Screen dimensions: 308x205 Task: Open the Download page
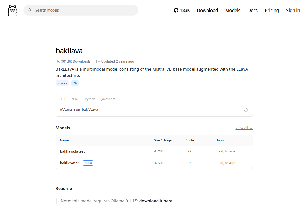click(x=207, y=10)
